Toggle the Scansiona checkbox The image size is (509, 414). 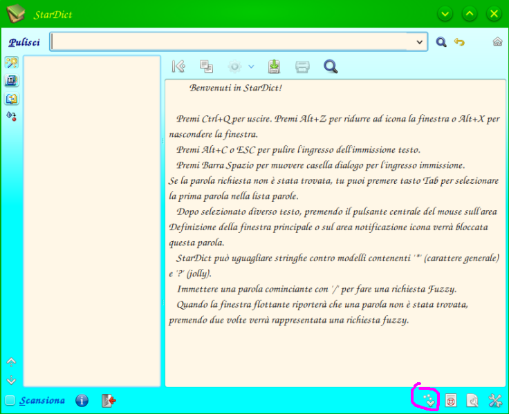pyautogui.click(x=10, y=400)
